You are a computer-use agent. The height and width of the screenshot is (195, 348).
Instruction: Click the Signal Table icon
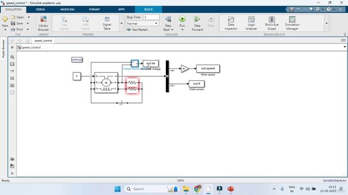pyautogui.click(x=107, y=23)
